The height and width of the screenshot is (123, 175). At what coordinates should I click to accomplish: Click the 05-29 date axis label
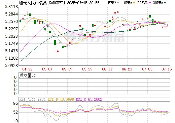click(87, 69)
